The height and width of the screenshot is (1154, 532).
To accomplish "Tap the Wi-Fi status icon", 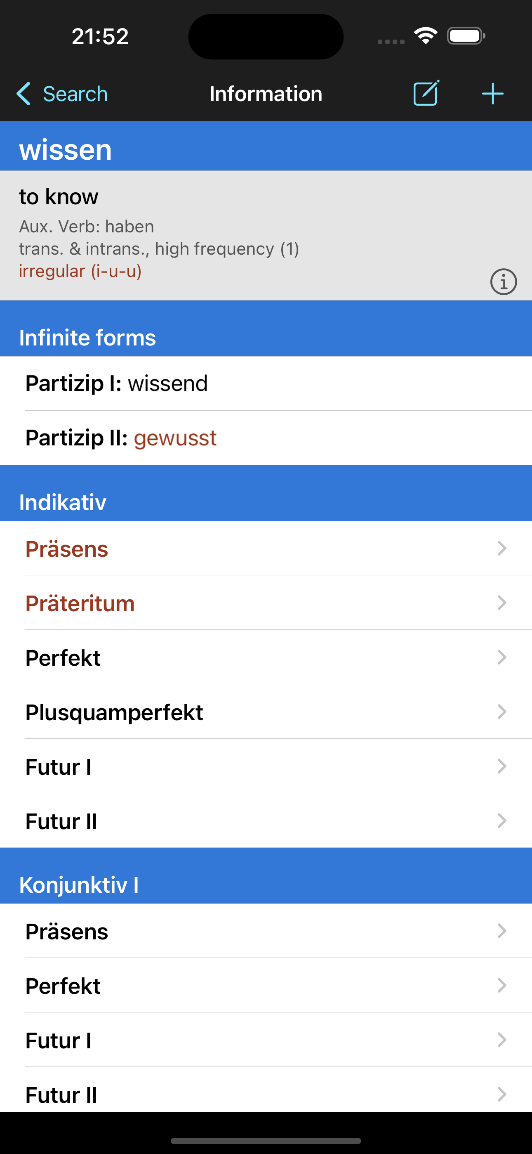I will point(426,36).
